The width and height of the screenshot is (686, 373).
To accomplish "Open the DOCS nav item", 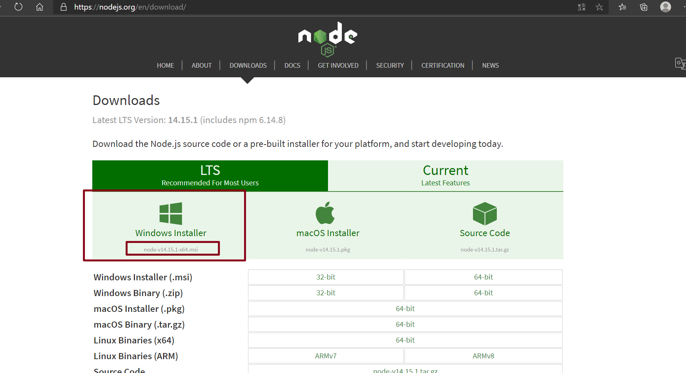I will tap(292, 65).
